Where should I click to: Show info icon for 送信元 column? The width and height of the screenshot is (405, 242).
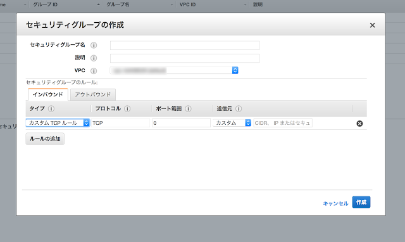pos(239,108)
